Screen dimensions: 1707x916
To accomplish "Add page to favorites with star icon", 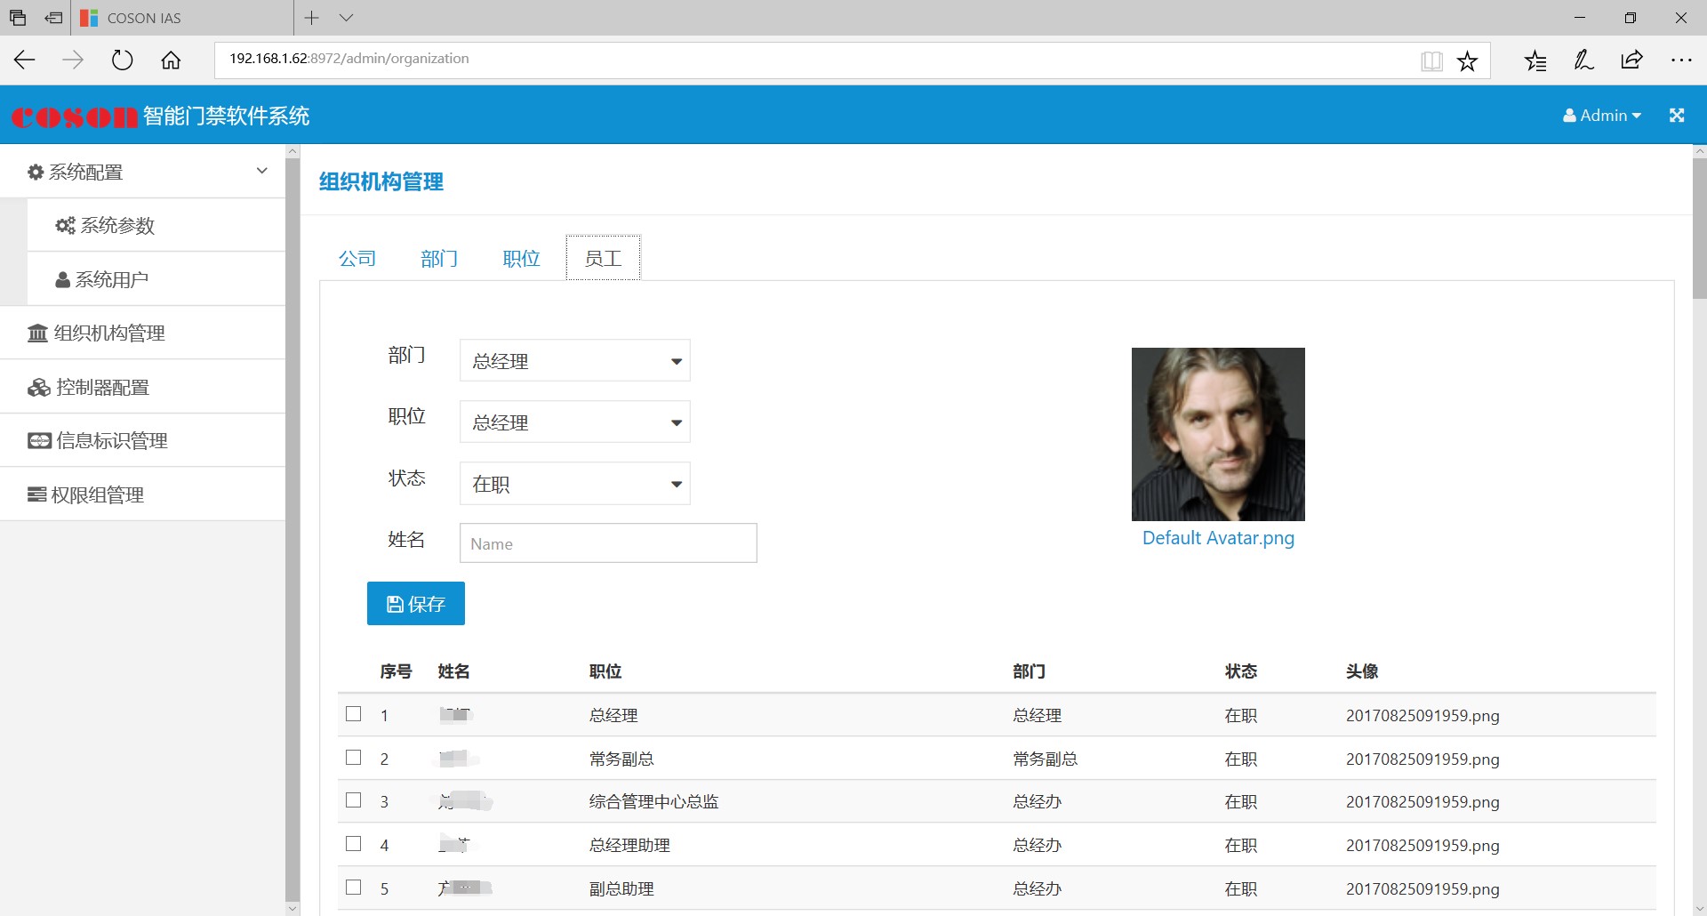I will [1467, 60].
